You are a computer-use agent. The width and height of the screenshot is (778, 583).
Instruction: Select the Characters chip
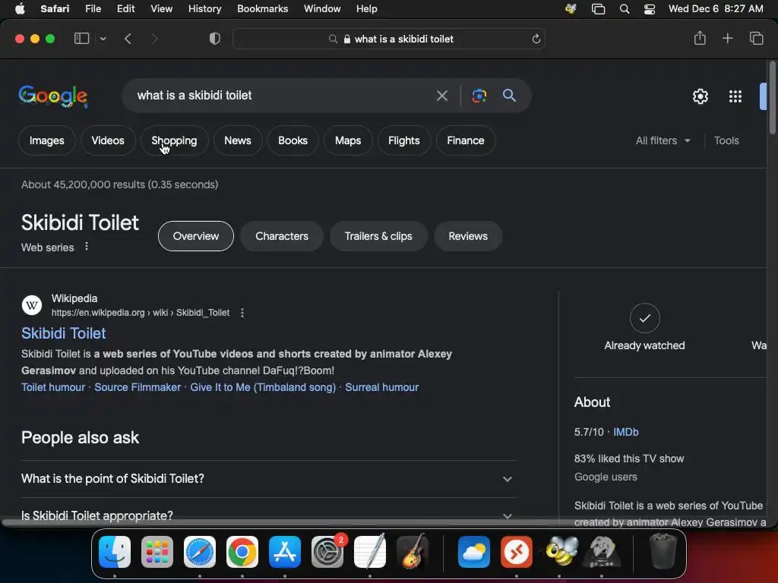tap(282, 236)
